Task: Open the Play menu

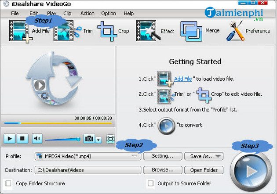Action: click(51, 14)
